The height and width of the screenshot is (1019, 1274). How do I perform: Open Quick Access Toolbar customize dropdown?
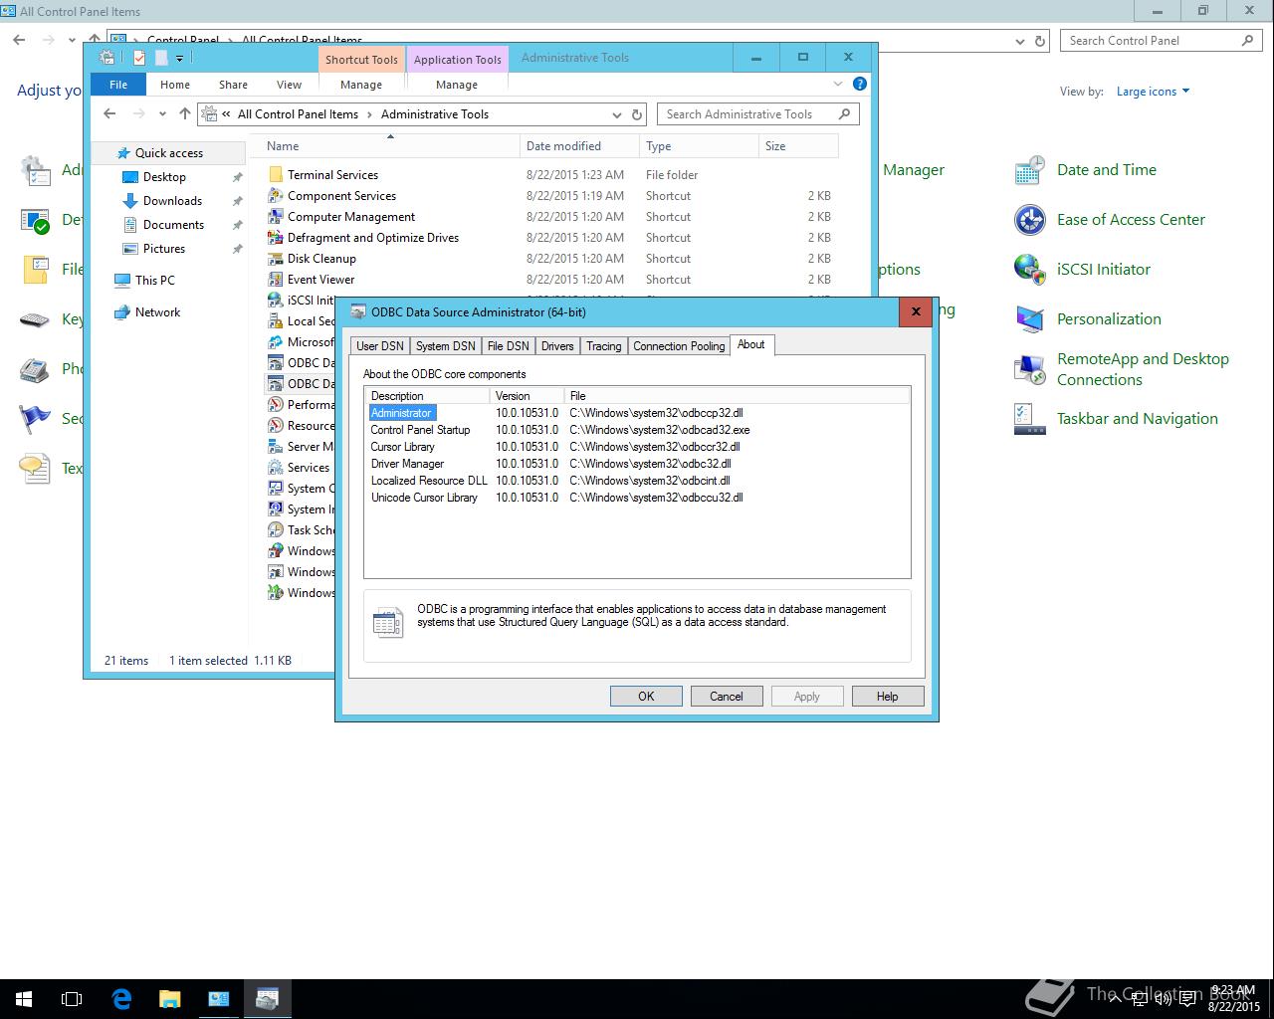[180, 58]
